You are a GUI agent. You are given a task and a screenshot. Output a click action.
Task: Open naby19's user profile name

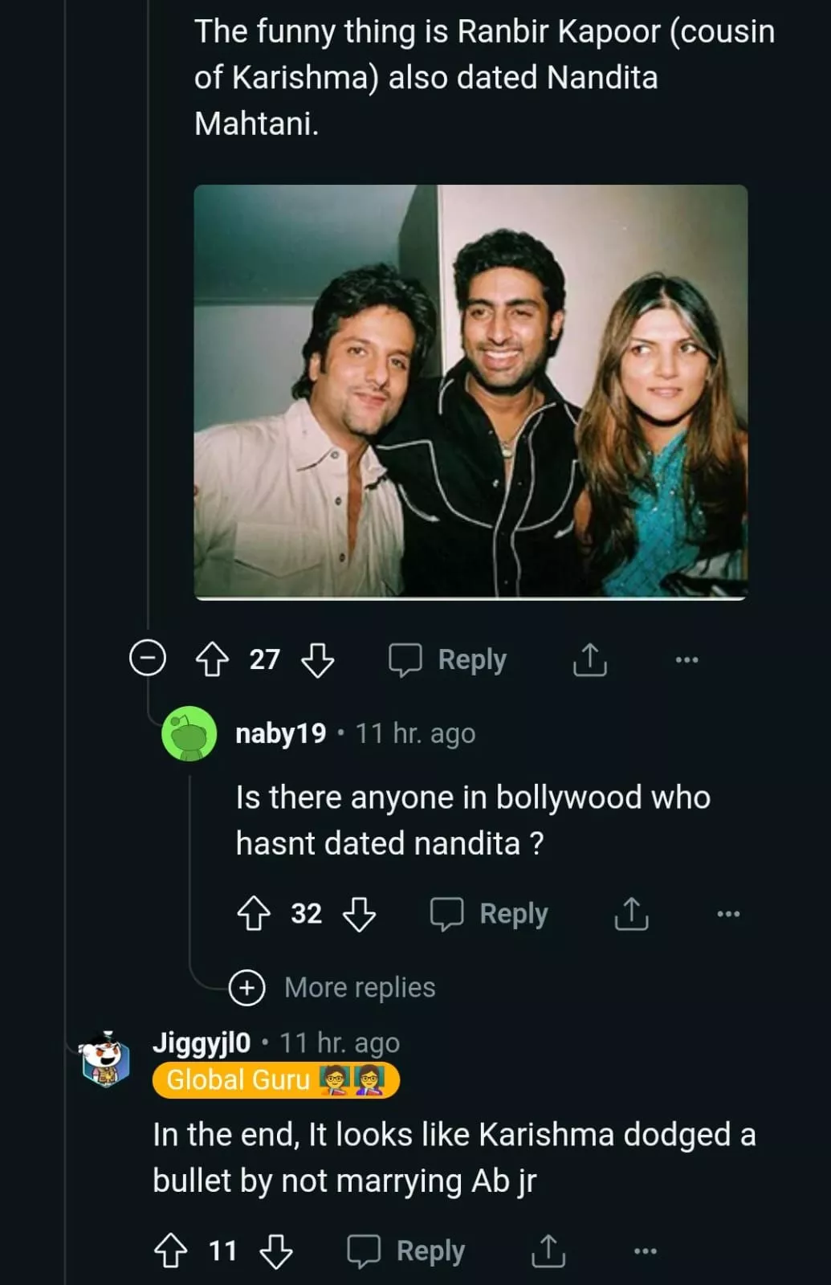(x=281, y=733)
